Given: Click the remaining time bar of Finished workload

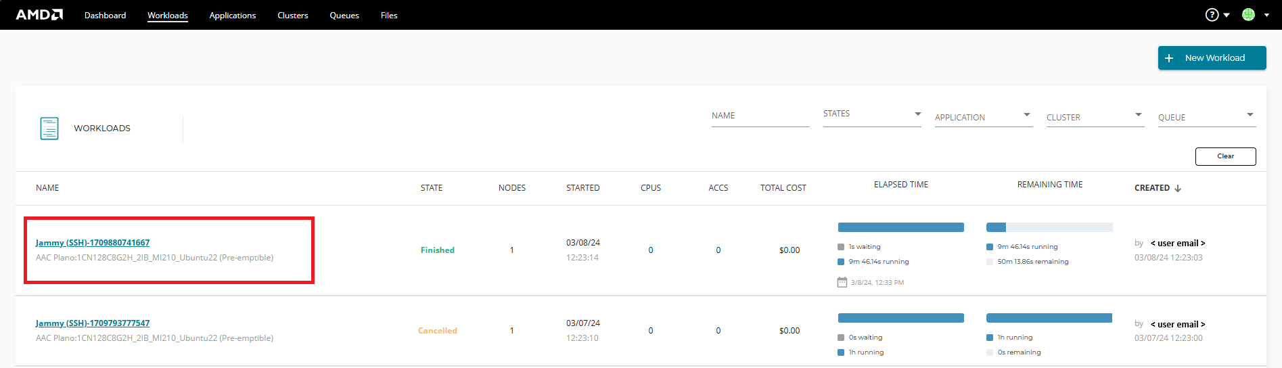Looking at the screenshot, I should coord(1049,227).
